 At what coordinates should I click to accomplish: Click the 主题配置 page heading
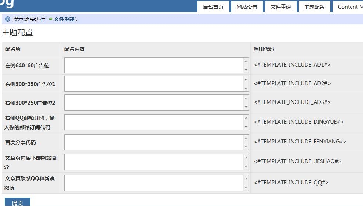point(17,33)
